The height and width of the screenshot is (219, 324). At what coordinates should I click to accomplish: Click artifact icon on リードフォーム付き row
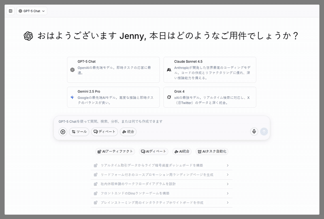(x=96, y=175)
